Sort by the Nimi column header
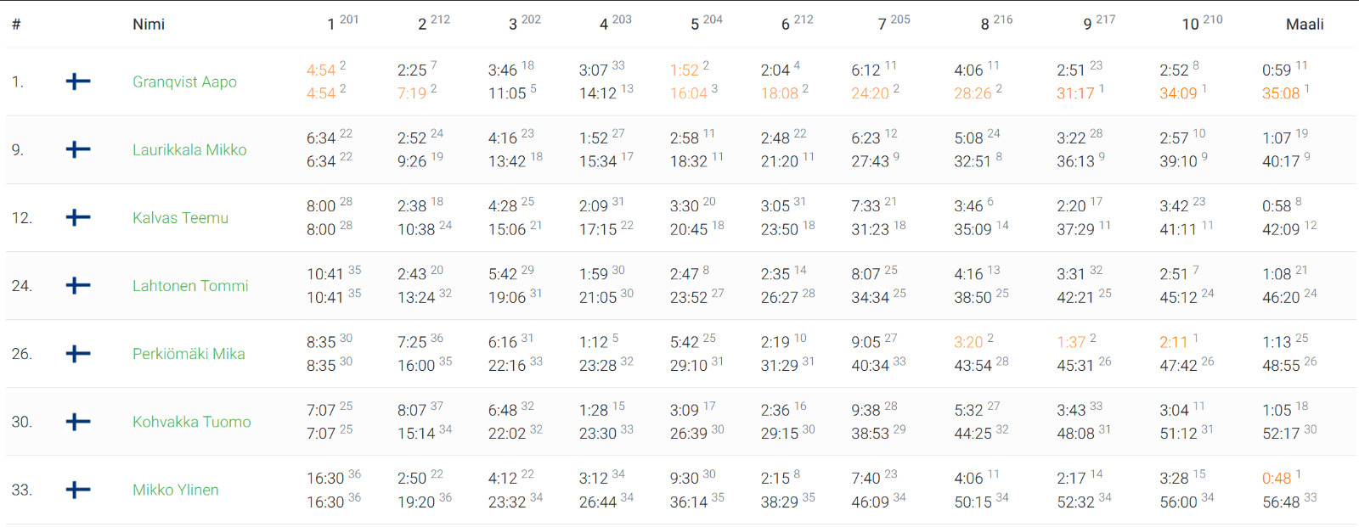This screenshot has width=1359, height=527. [149, 24]
